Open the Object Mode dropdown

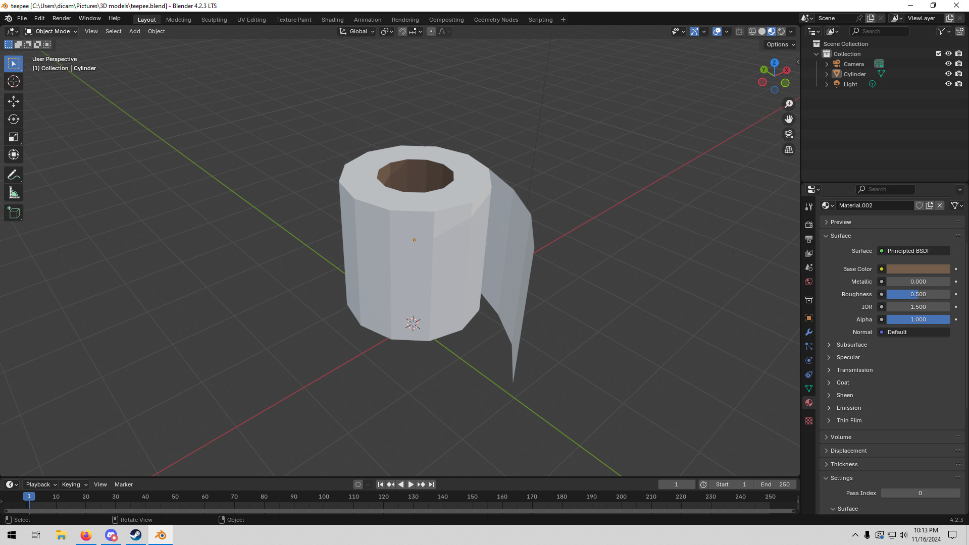click(x=52, y=31)
